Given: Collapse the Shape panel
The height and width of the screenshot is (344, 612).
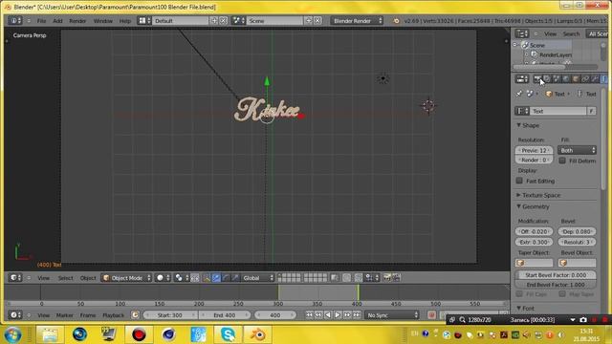Looking at the screenshot, I should (529, 125).
